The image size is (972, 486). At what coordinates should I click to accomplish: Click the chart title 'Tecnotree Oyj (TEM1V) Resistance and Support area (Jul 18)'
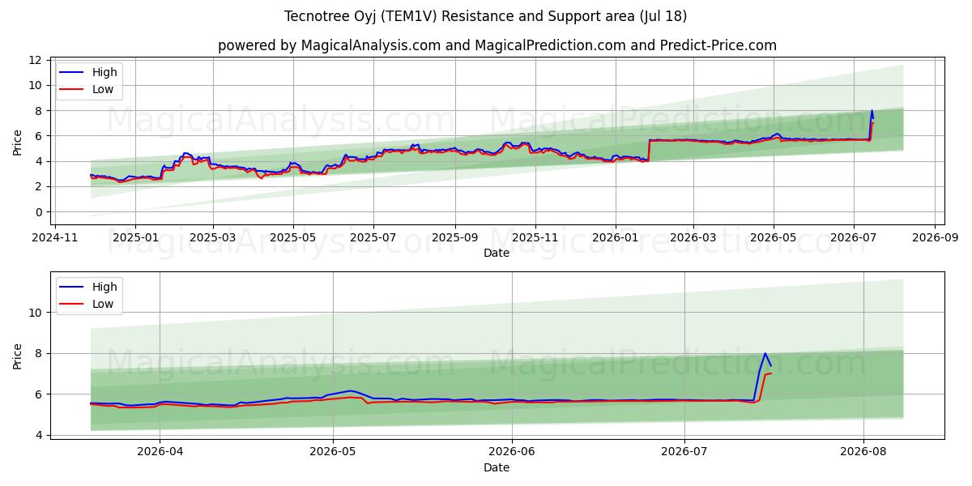pos(486,16)
